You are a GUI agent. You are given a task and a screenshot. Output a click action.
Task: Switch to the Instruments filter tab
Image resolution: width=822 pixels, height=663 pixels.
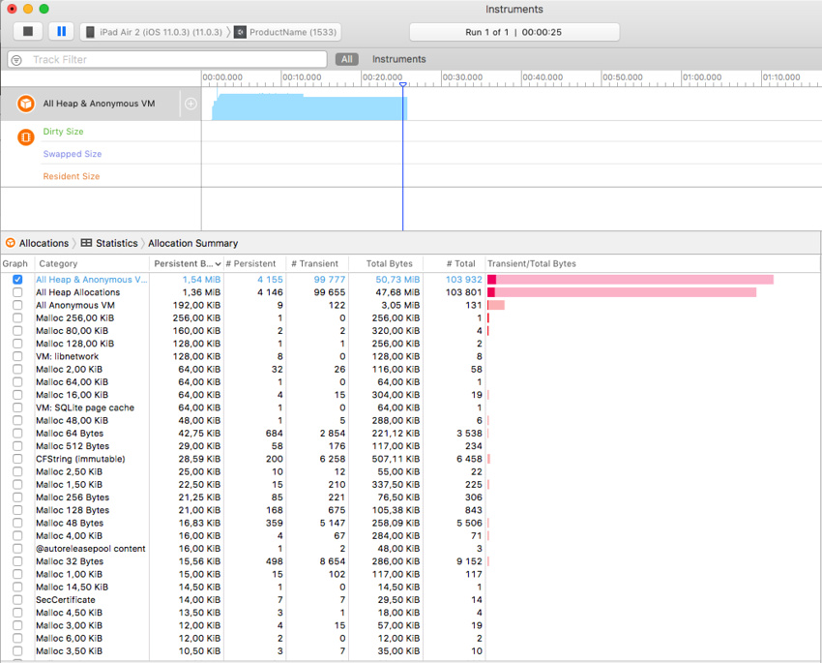point(398,60)
